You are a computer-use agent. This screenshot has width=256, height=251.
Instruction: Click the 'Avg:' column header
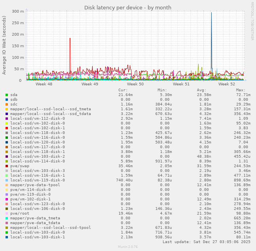(201, 90)
